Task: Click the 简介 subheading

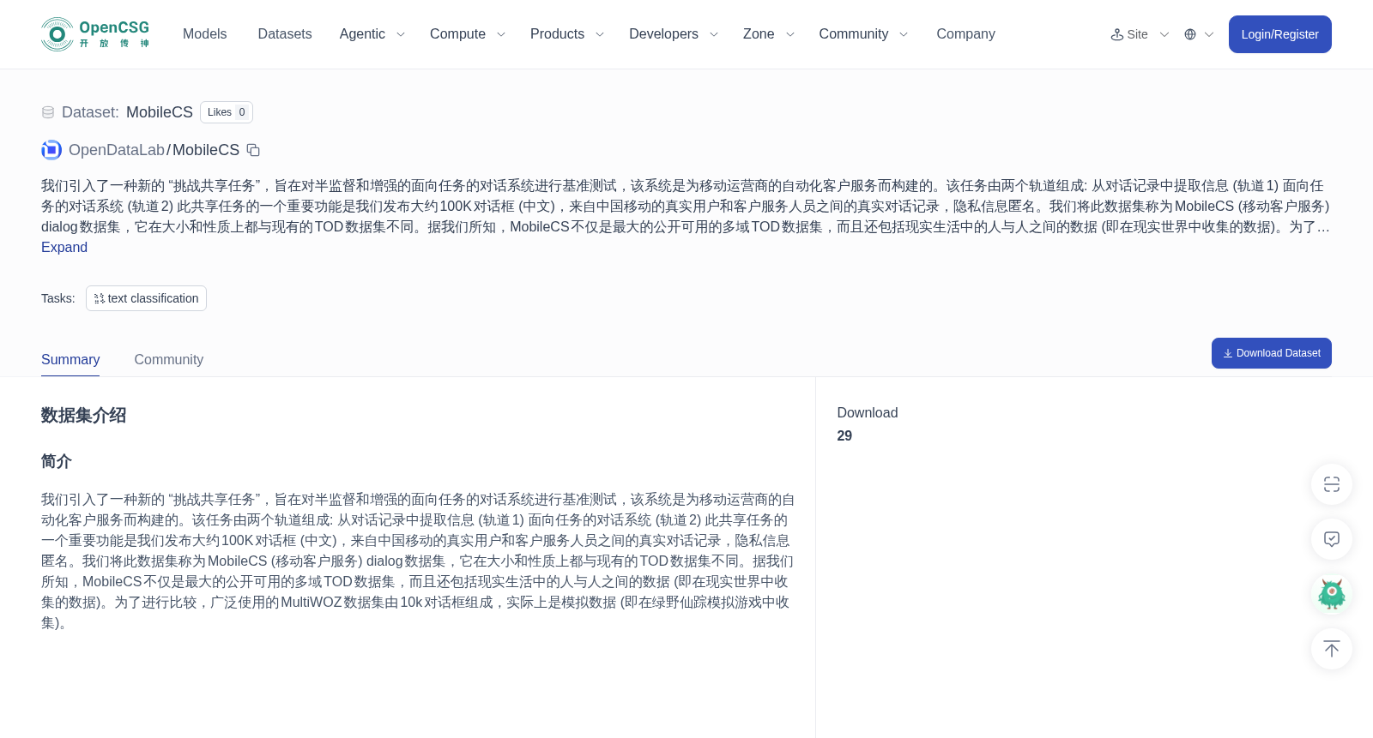Action: point(57,462)
